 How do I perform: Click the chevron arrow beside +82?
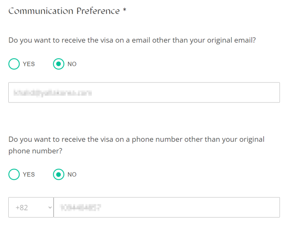pos(50,207)
